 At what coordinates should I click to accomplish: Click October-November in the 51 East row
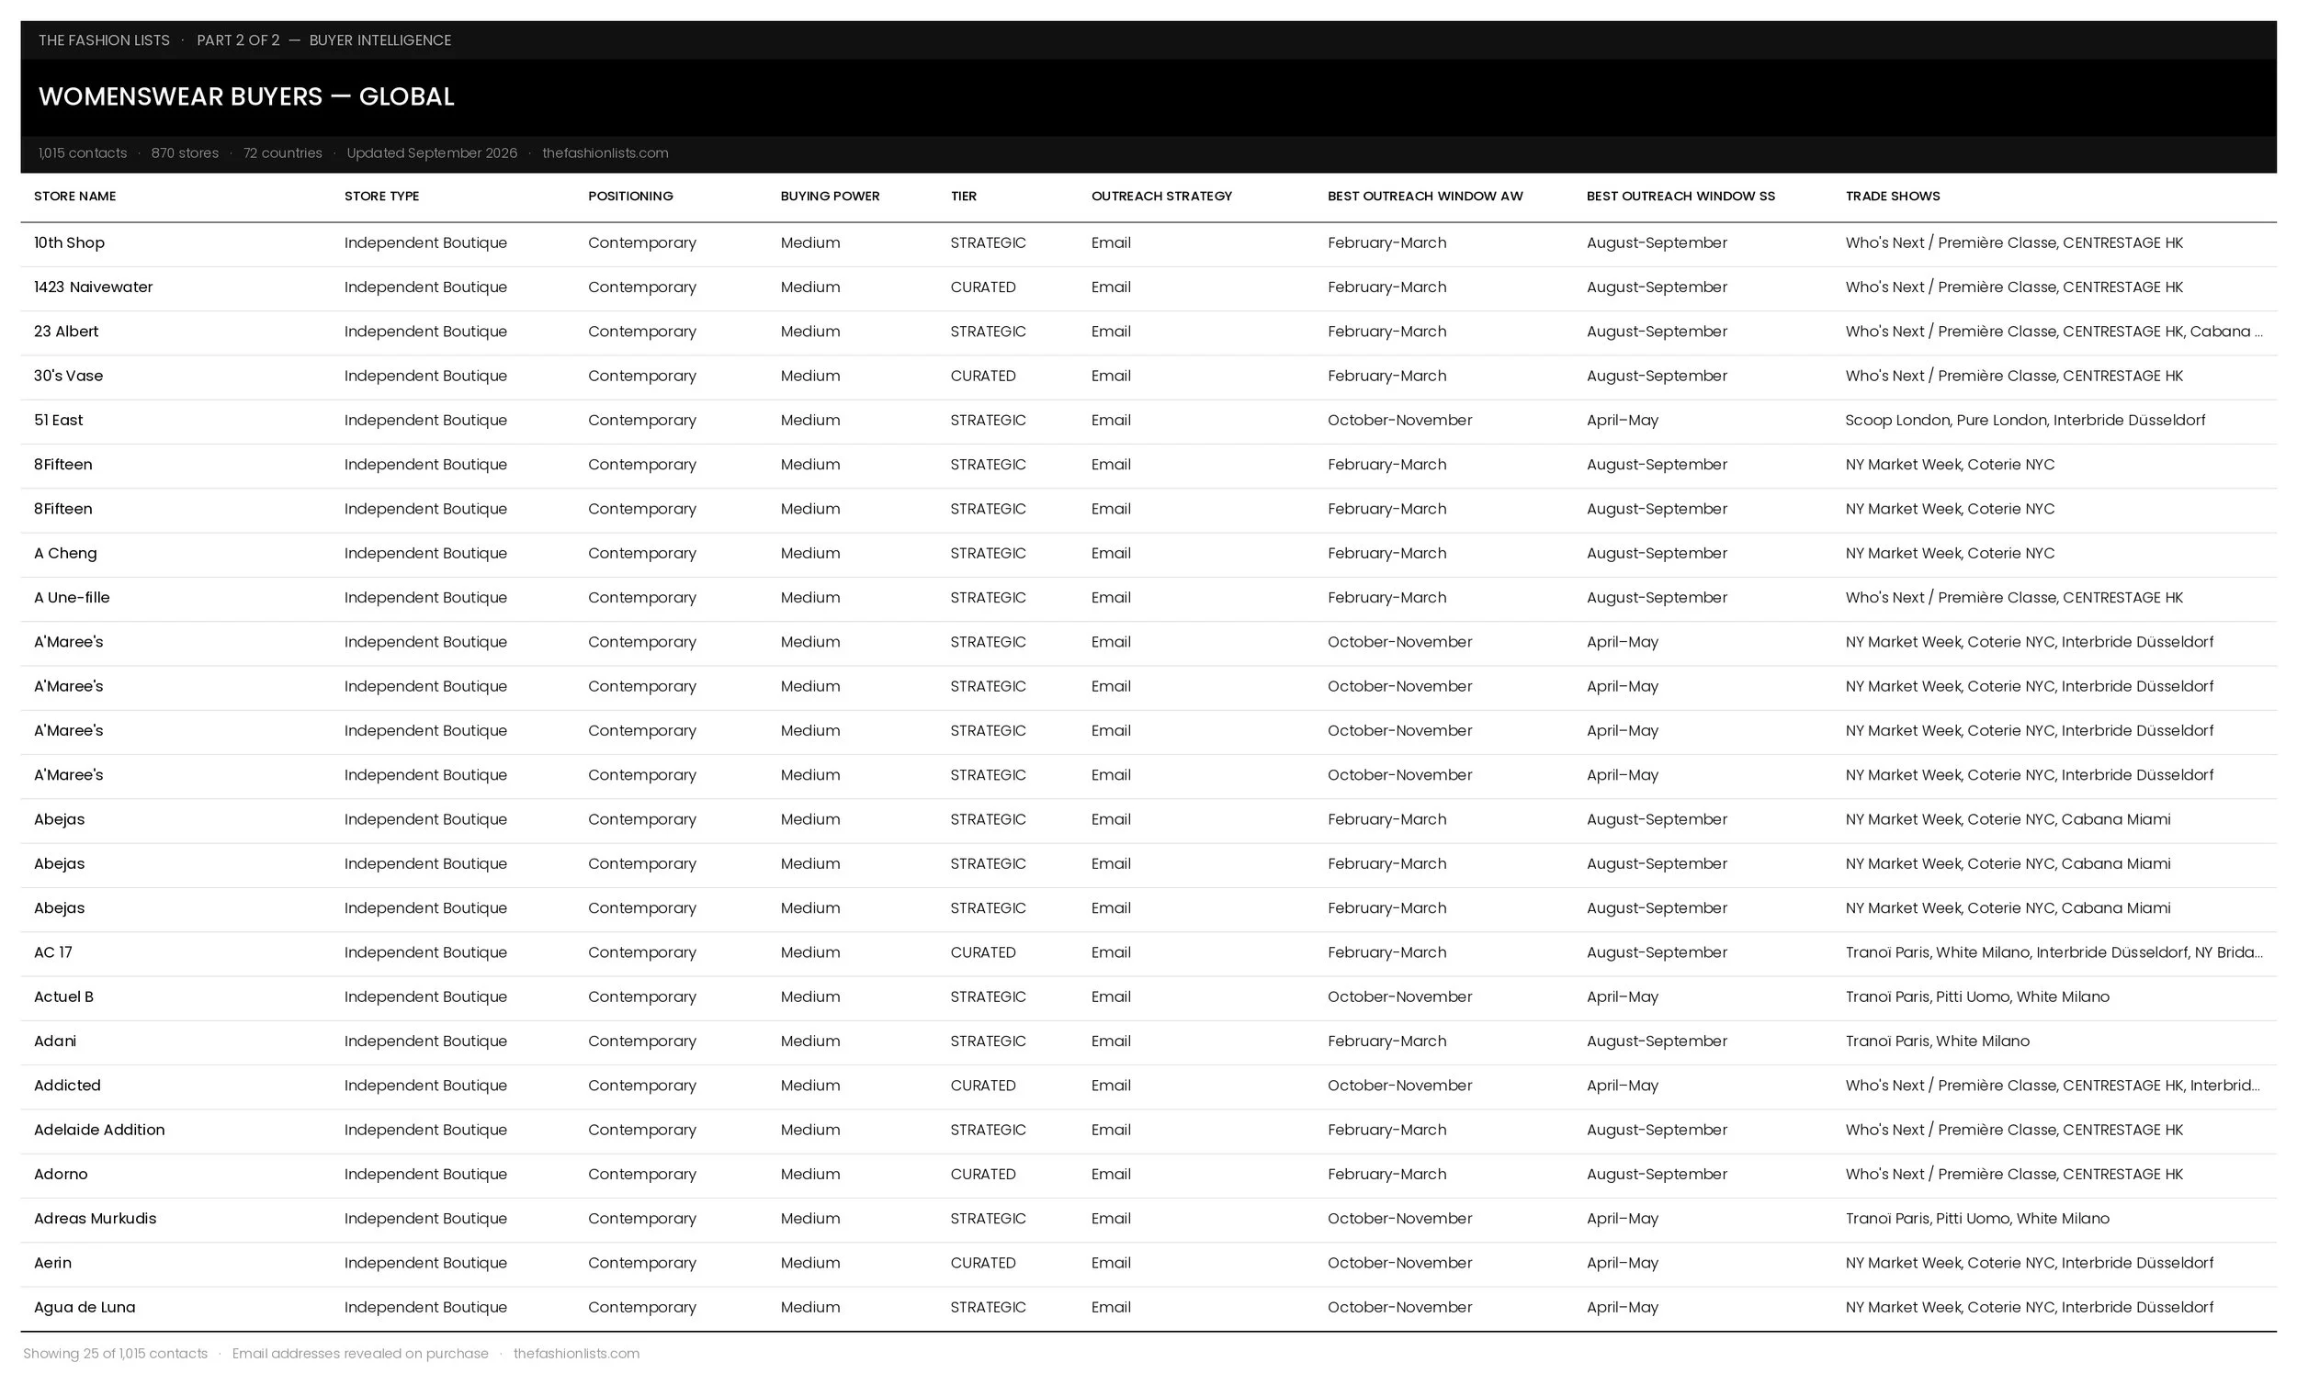(1399, 420)
